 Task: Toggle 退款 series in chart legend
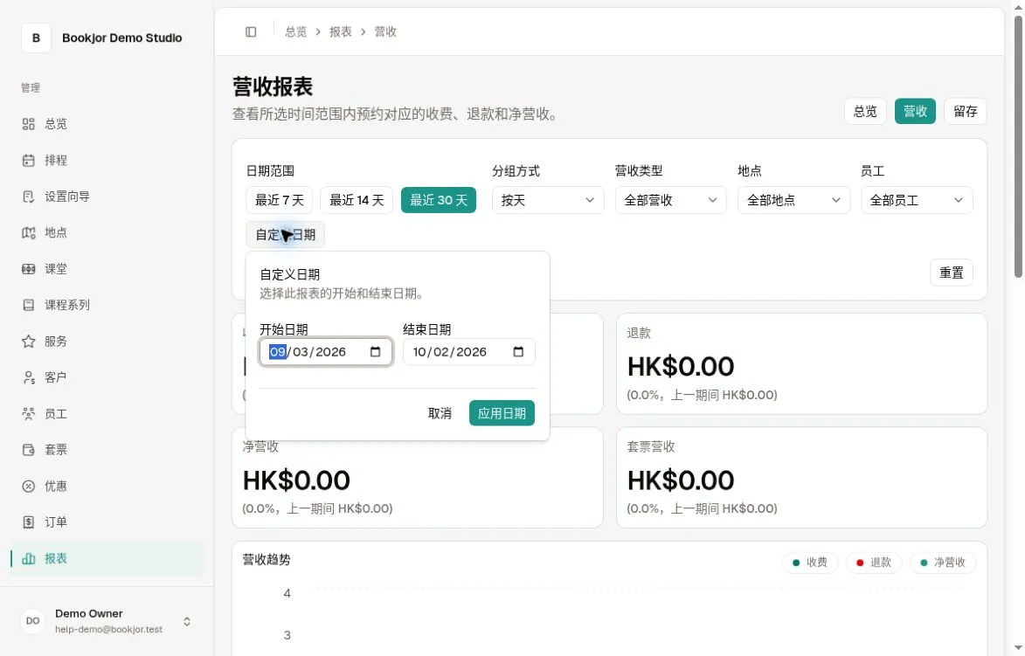[874, 563]
